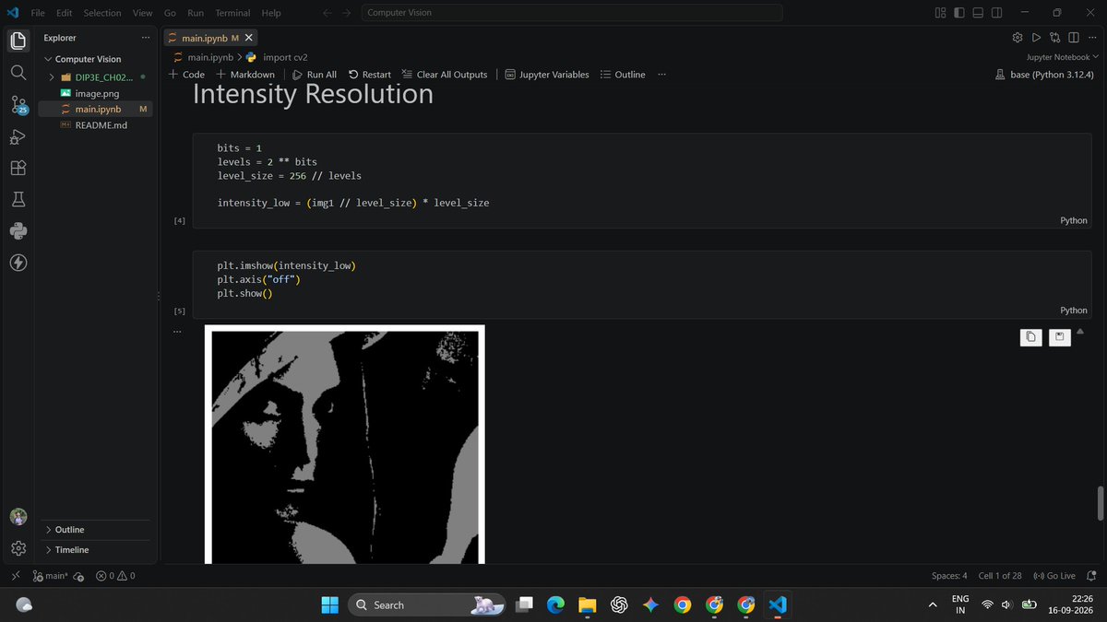Select the base (Python 3.12.4) kernel
The height and width of the screenshot is (622, 1107).
pos(1044,75)
